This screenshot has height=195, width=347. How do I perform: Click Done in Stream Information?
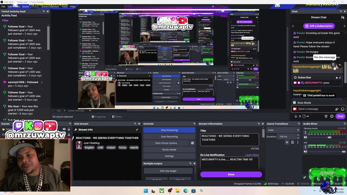point(231,174)
